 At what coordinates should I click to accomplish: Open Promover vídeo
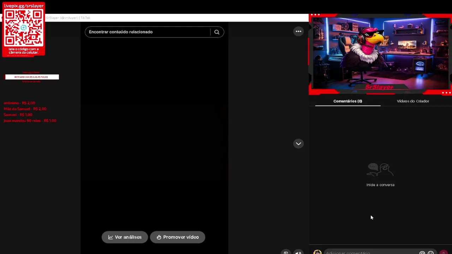click(x=178, y=237)
